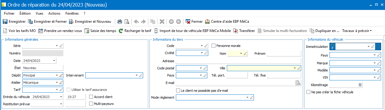The width and height of the screenshot is (385, 110).
Task: Click the Transférer button
Action: (x=244, y=30)
